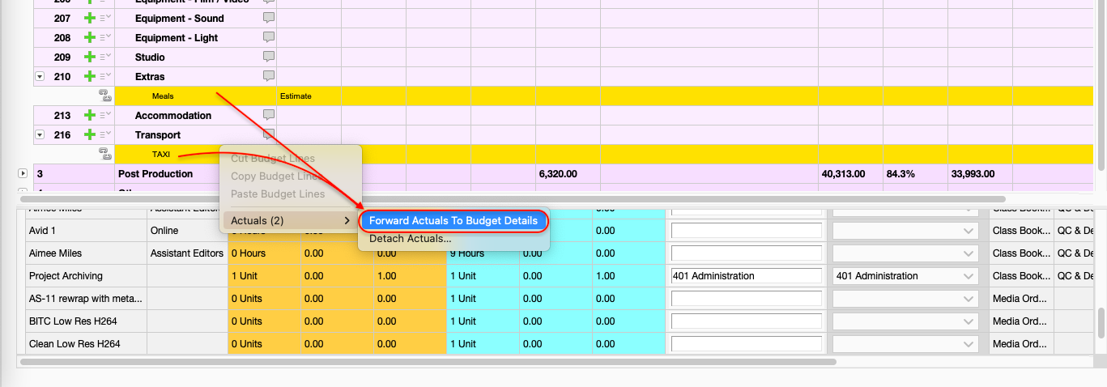This screenshot has height=387, width=1107.
Task: Click Paste Budget Lines in context menu
Action: 278,194
